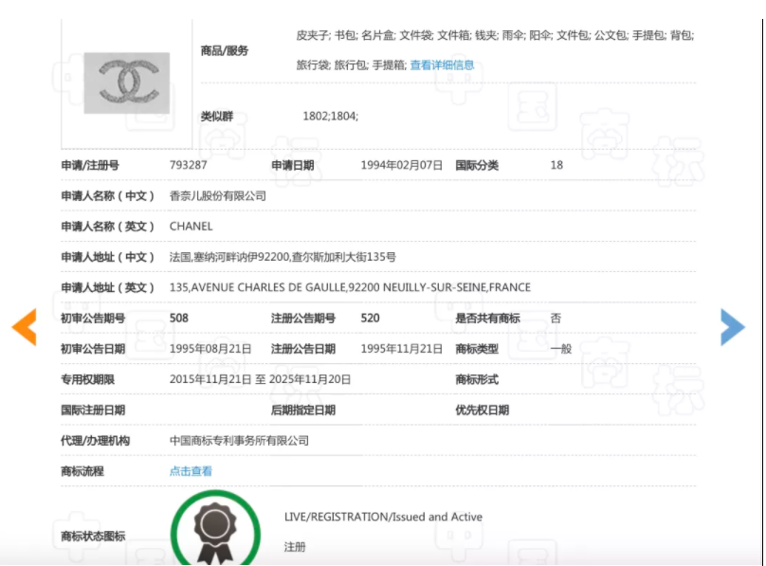Click the 注册公告期号 field label
The image size is (766, 566).
click(x=302, y=319)
